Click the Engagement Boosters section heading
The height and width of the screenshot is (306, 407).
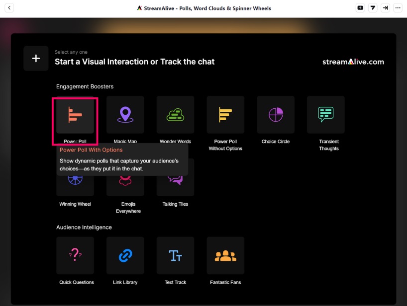click(85, 86)
